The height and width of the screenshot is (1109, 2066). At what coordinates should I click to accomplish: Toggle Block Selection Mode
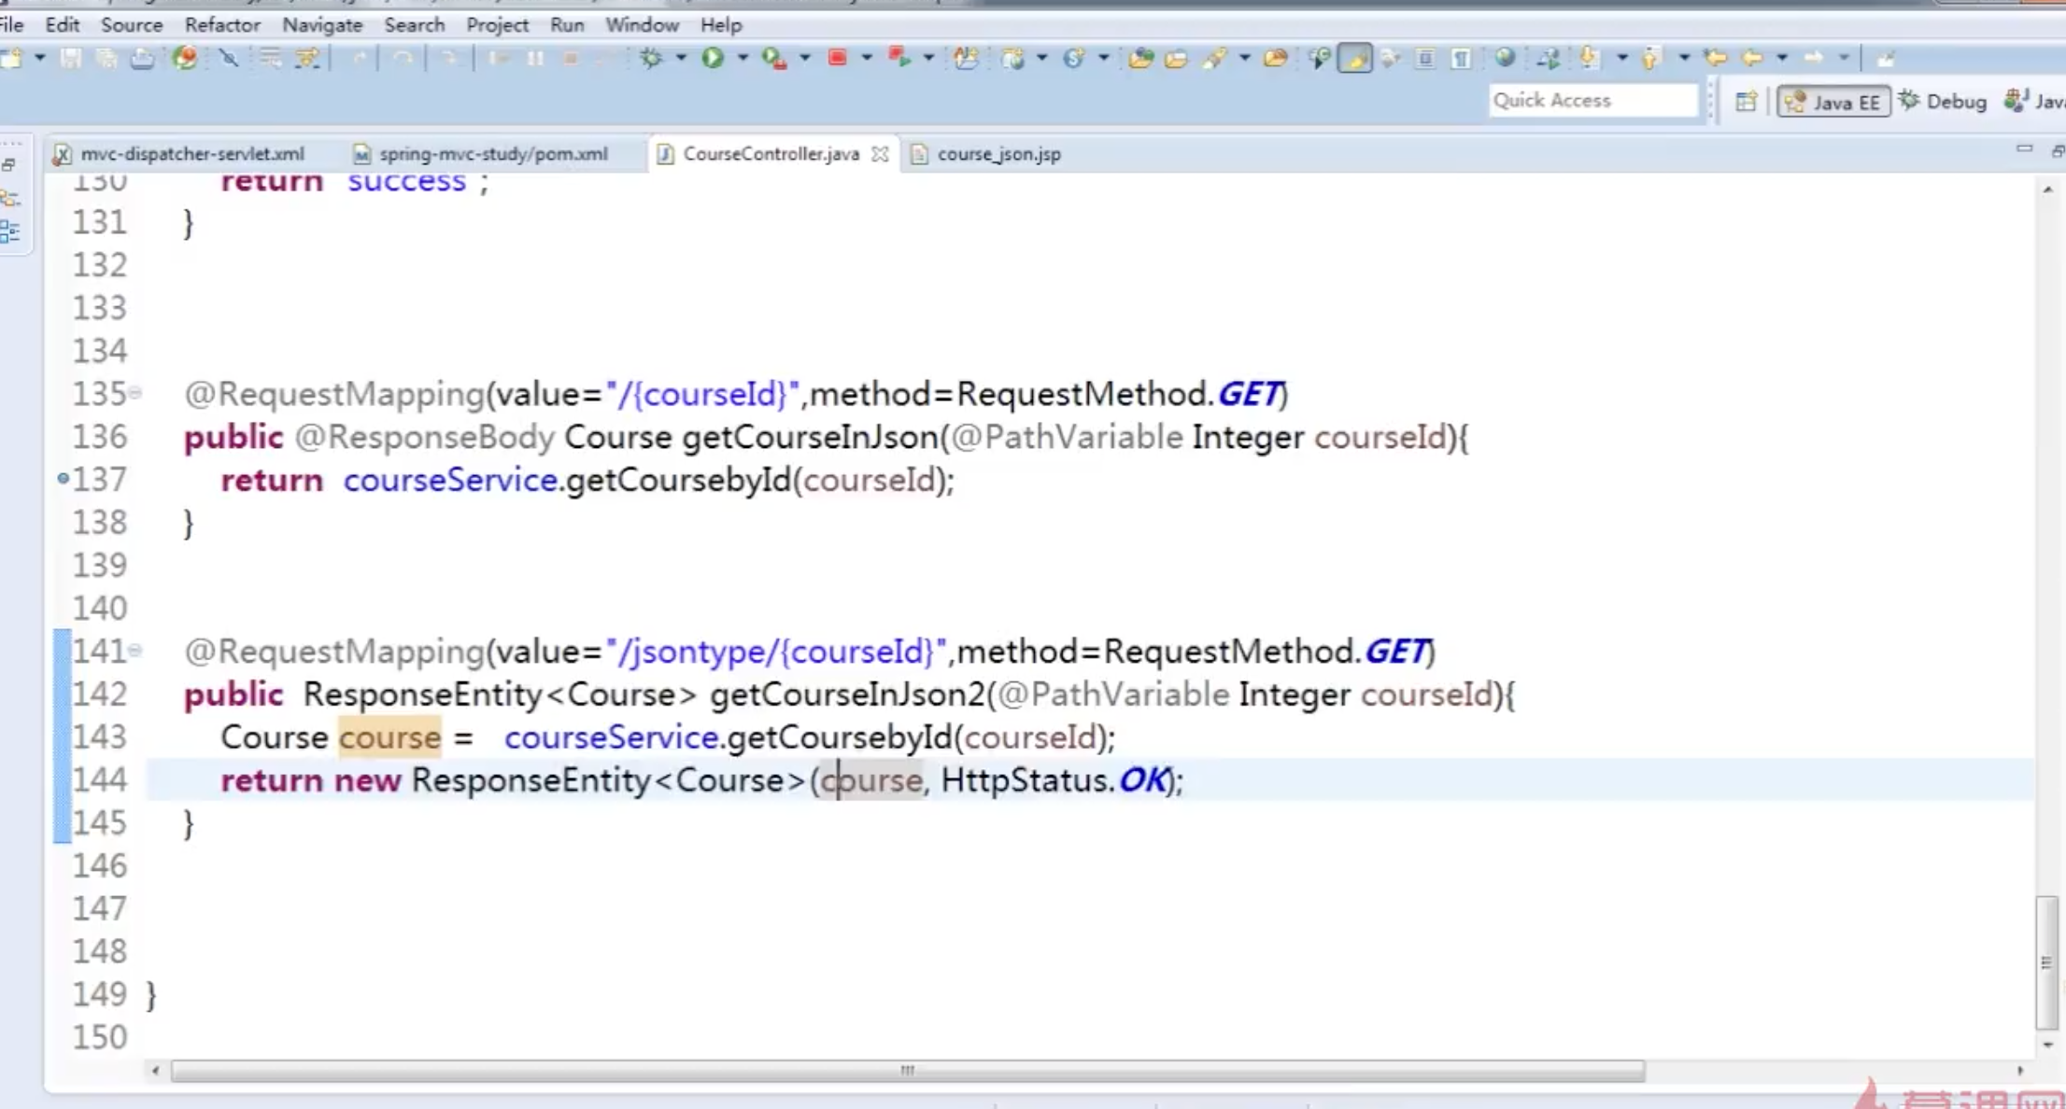(1425, 59)
